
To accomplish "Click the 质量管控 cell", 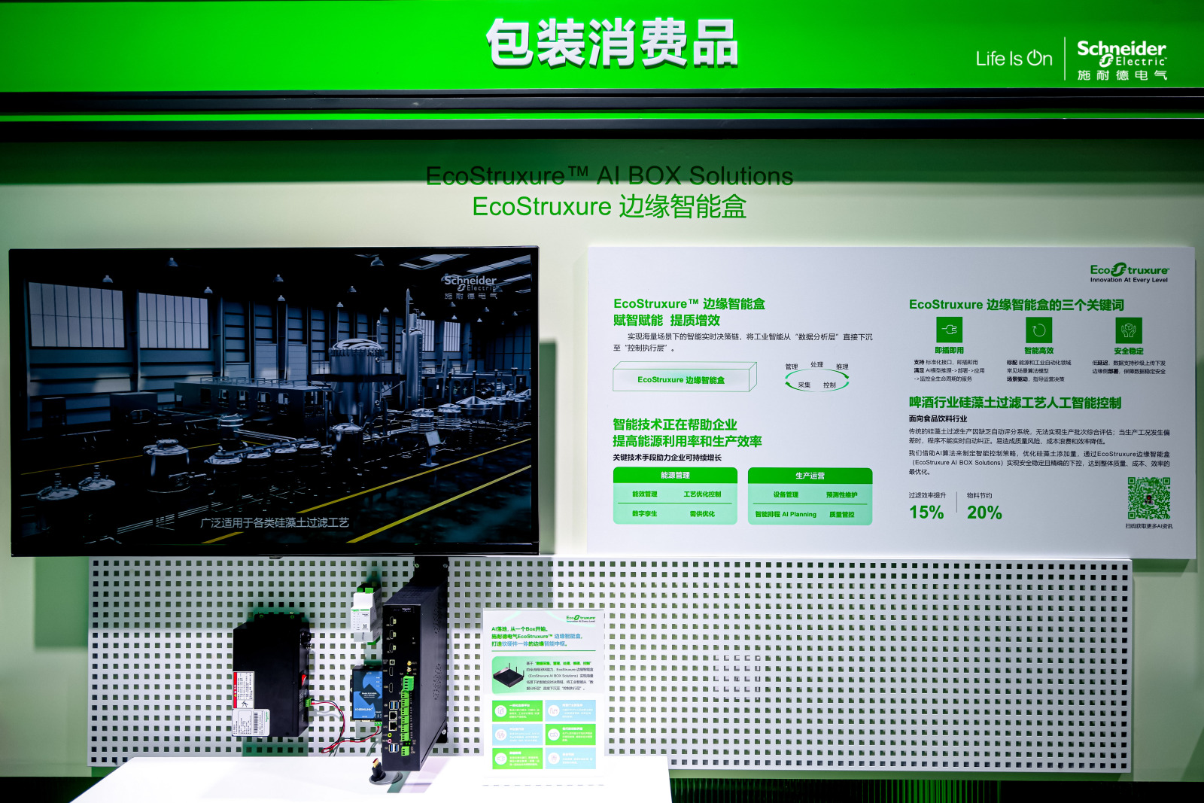I will coord(841,515).
